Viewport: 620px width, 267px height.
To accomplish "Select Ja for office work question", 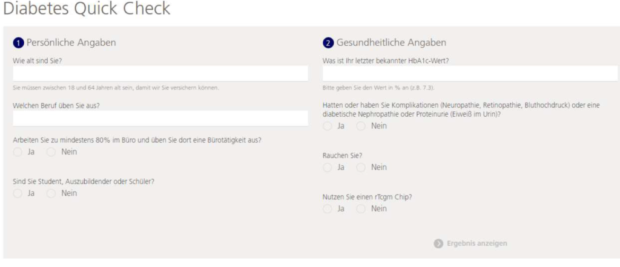I will 18,152.
